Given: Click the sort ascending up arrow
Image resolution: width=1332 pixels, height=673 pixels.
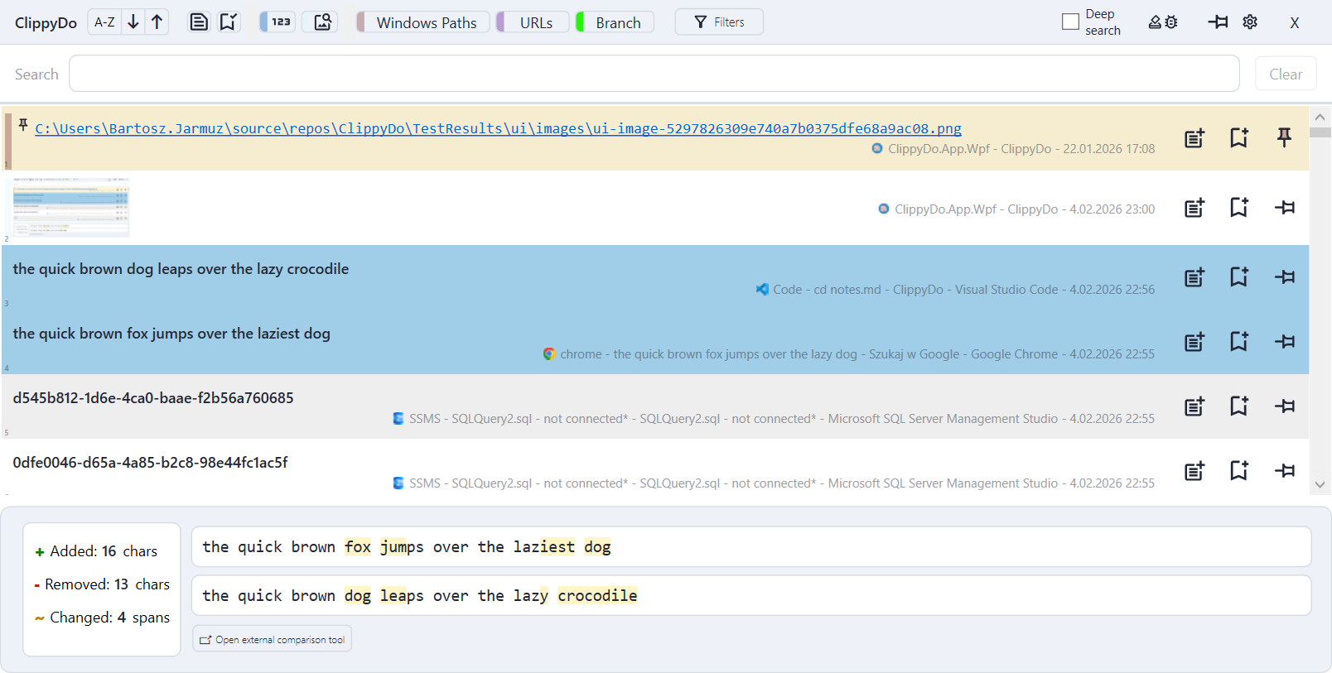Looking at the screenshot, I should click(157, 22).
